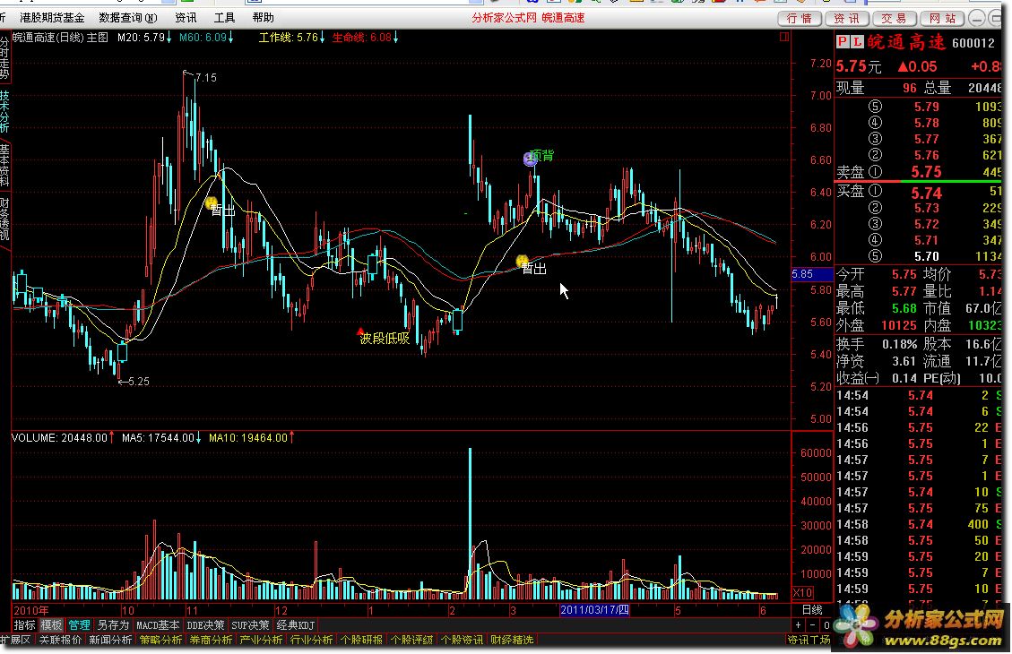The image size is (1012, 654).
Task: Open the 扩展区 tab
Action: [15, 640]
